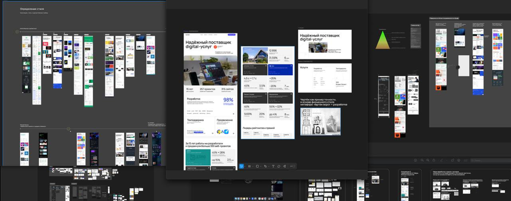
Task: Select the blue statistics card in the middle frame
Action: (x=280, y=70)
